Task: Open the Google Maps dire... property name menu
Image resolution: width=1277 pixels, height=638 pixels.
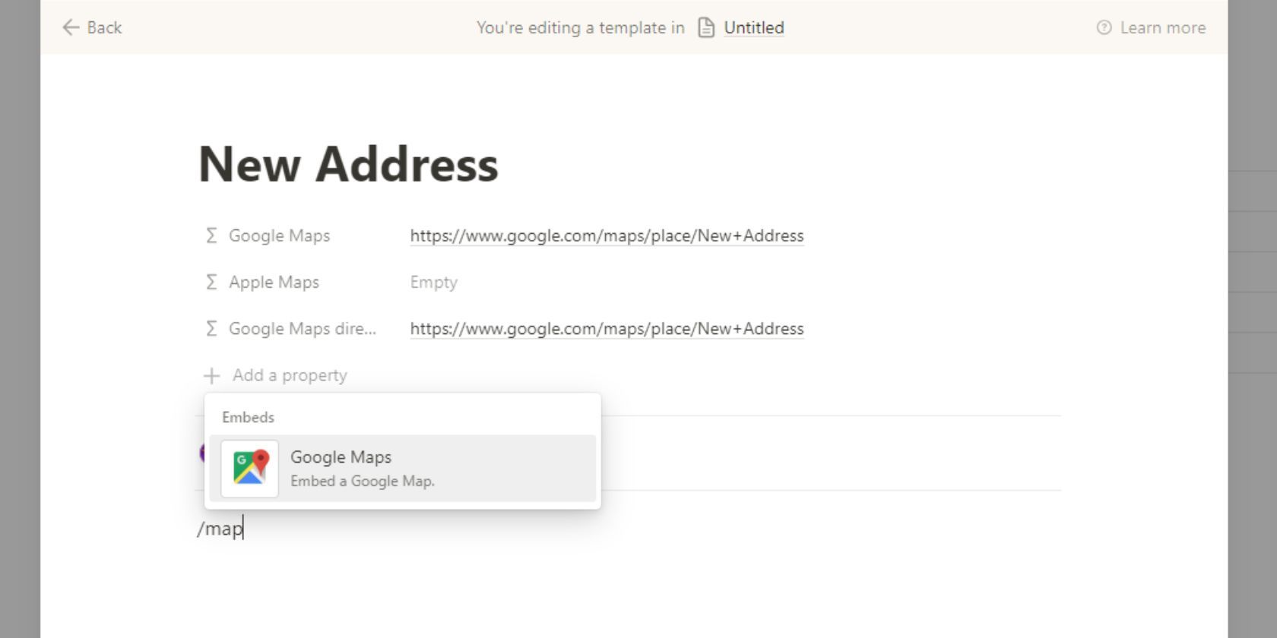Action: point(302,328)
